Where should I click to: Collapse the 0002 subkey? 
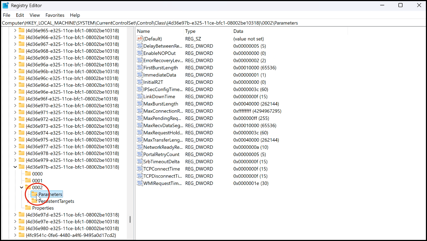pyautogui.click(x=21, y=187)
